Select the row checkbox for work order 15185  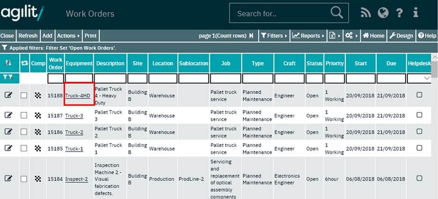[x=24, y=148]
